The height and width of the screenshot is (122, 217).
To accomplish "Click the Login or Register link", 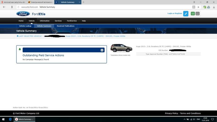I will click(x=175, y=13).
